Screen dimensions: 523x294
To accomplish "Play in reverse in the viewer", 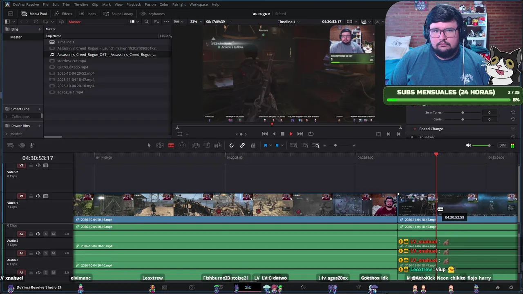I will pos(274,134).
